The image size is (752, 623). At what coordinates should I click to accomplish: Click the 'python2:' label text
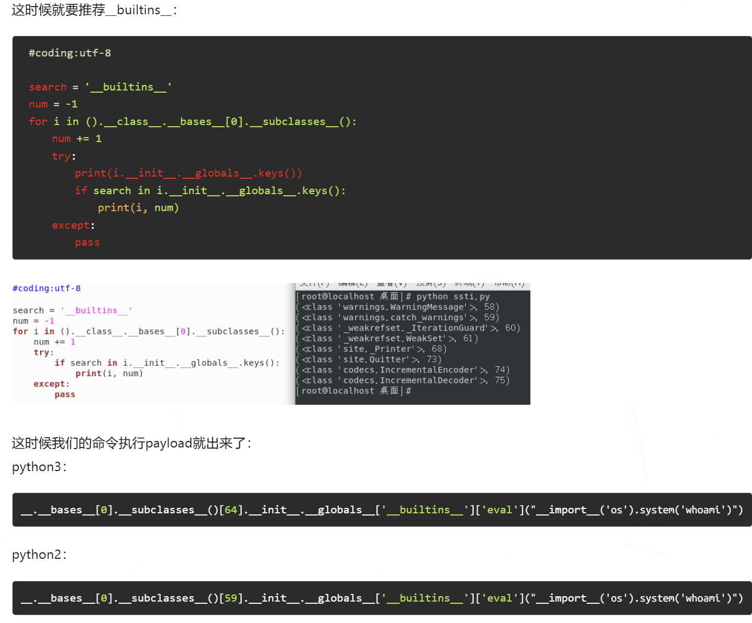39,554
